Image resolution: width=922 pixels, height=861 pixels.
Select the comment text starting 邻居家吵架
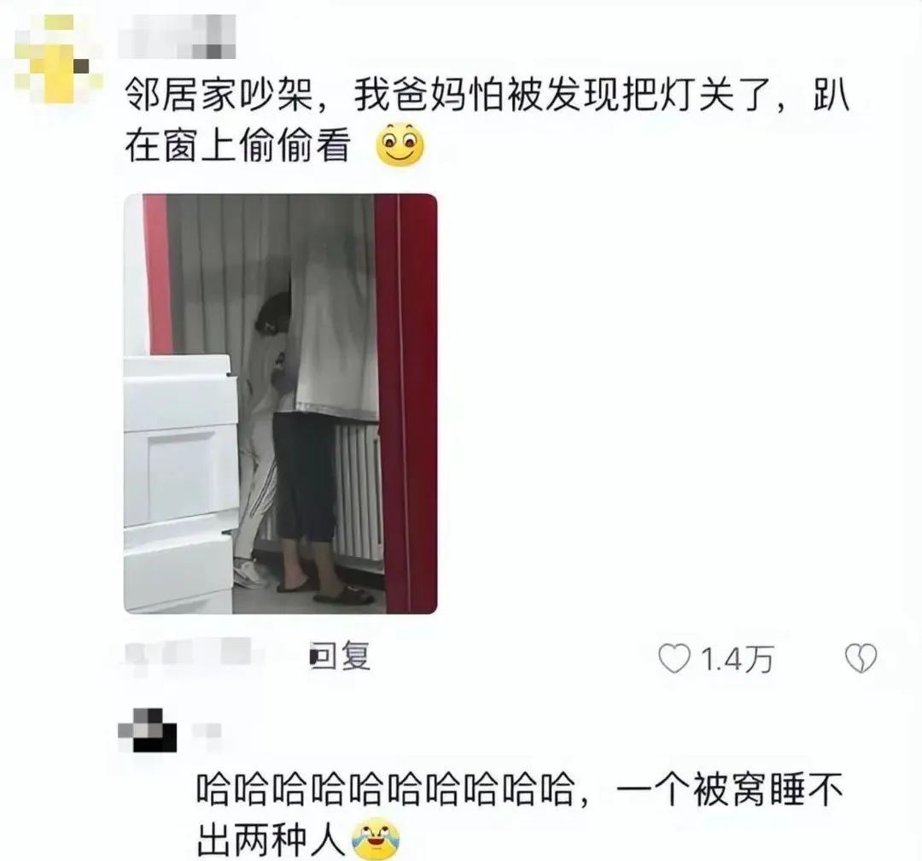[487, 120]
